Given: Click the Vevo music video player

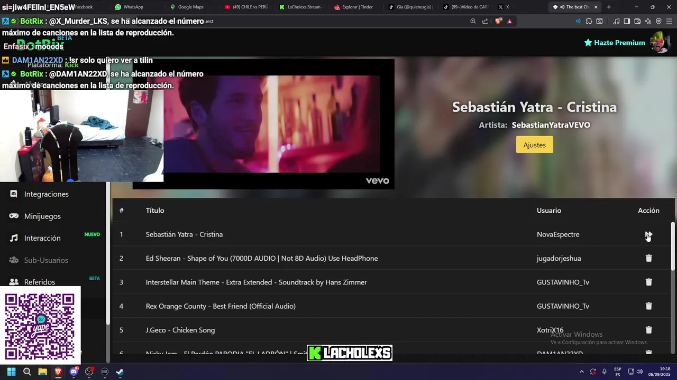Looking at the screenshot, I should [x=263, y=123].
